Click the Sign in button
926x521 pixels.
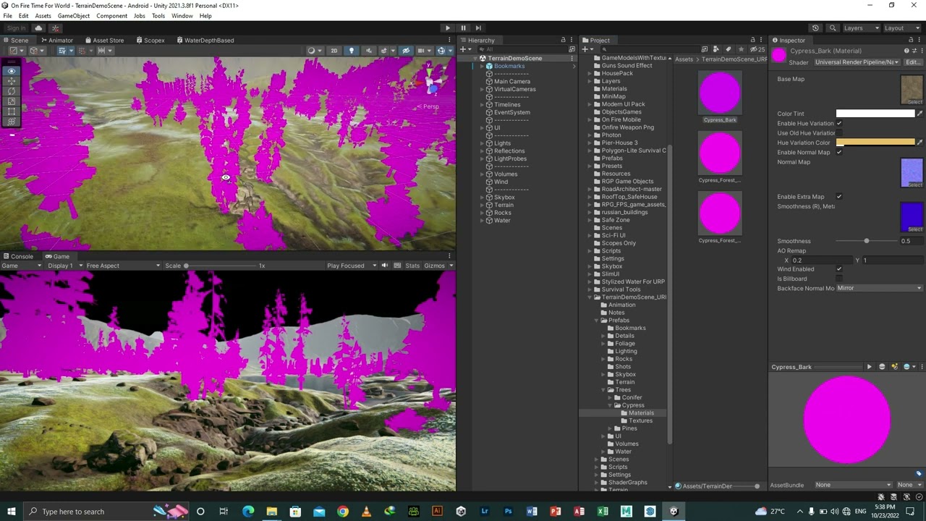[16, 27]
